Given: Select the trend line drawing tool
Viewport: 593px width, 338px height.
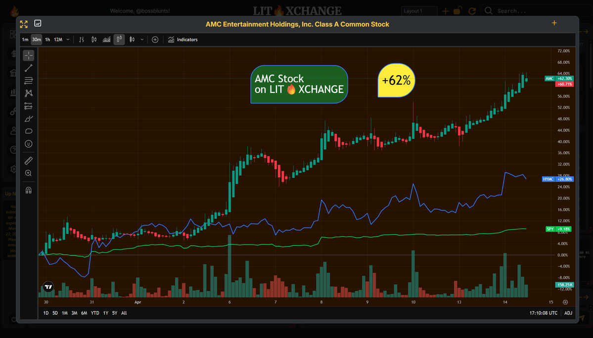Looking at the screenshot, I should pyautogui.click(x=28, y=68).
